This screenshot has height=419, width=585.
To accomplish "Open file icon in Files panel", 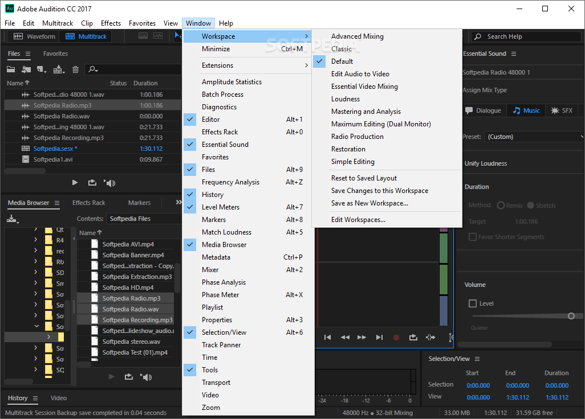I will 11,69.
